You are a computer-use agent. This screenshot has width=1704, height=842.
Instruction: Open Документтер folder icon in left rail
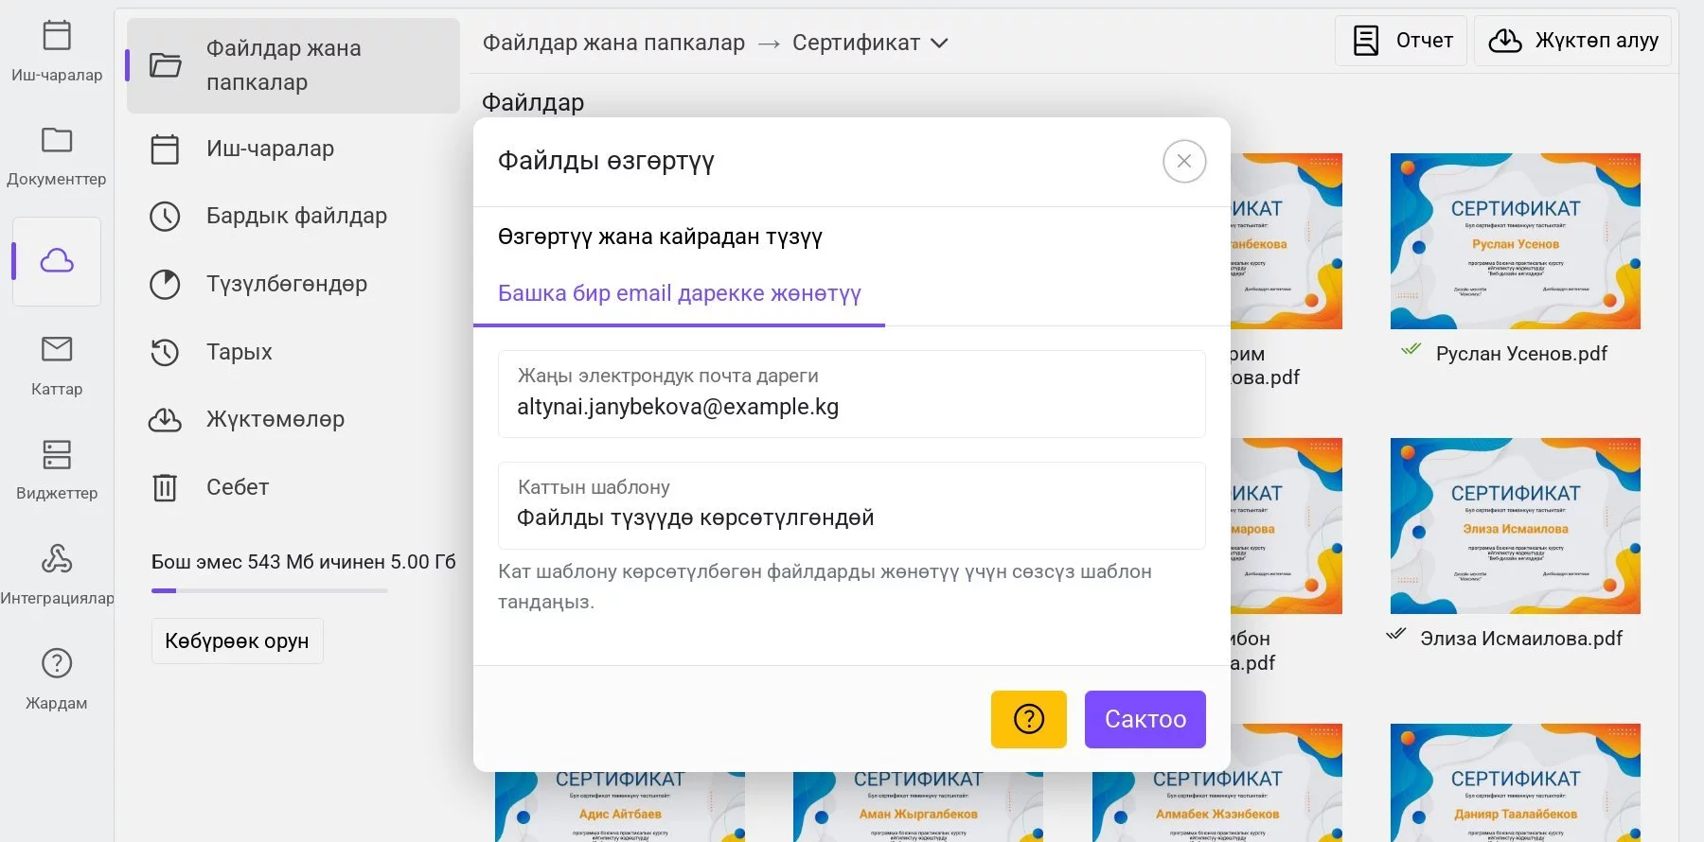(x=57, y=140)
